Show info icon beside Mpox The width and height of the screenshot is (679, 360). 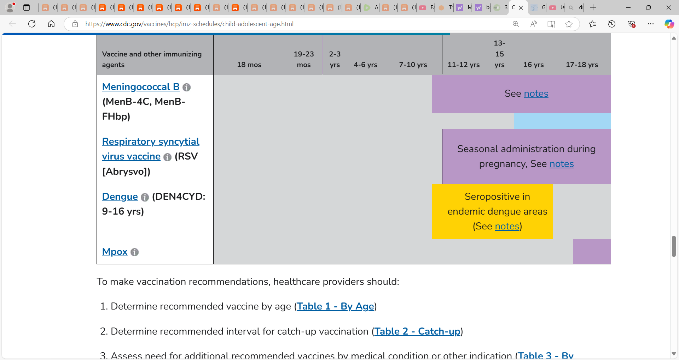pyautogui.click(x=134, y=252)
